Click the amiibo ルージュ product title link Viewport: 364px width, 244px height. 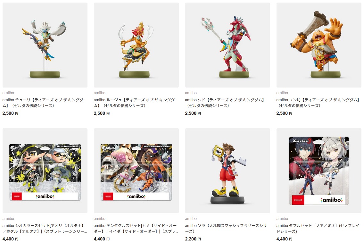pyautogui.click(x=134, y=103)
